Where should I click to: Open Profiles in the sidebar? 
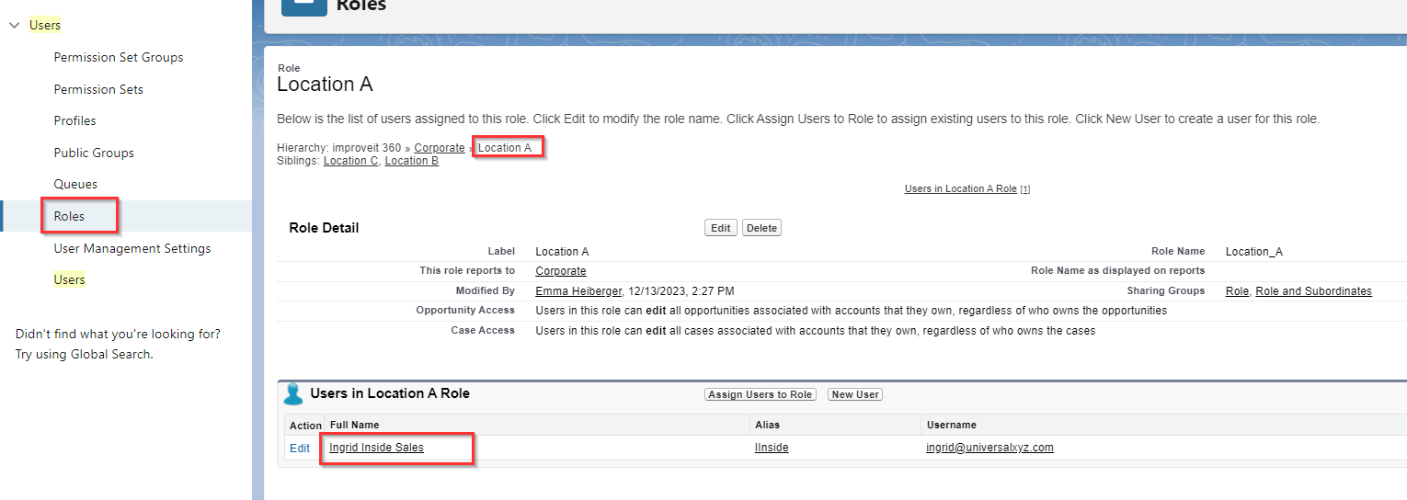point(74,120)
